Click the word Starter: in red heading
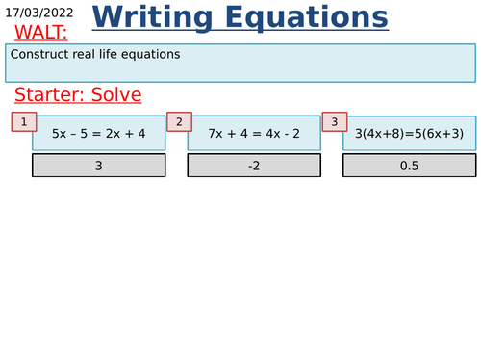Image resolution: width=481 pixels, height=361 pixels. point(50,95)
